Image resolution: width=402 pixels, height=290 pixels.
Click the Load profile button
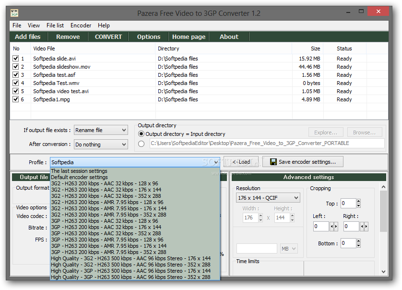tap(241, 162)
